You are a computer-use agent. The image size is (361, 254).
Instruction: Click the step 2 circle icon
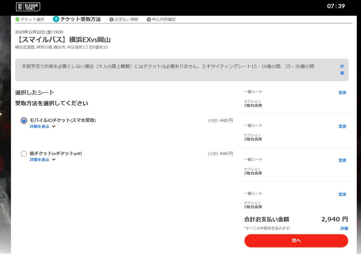[x=56, y=19]
